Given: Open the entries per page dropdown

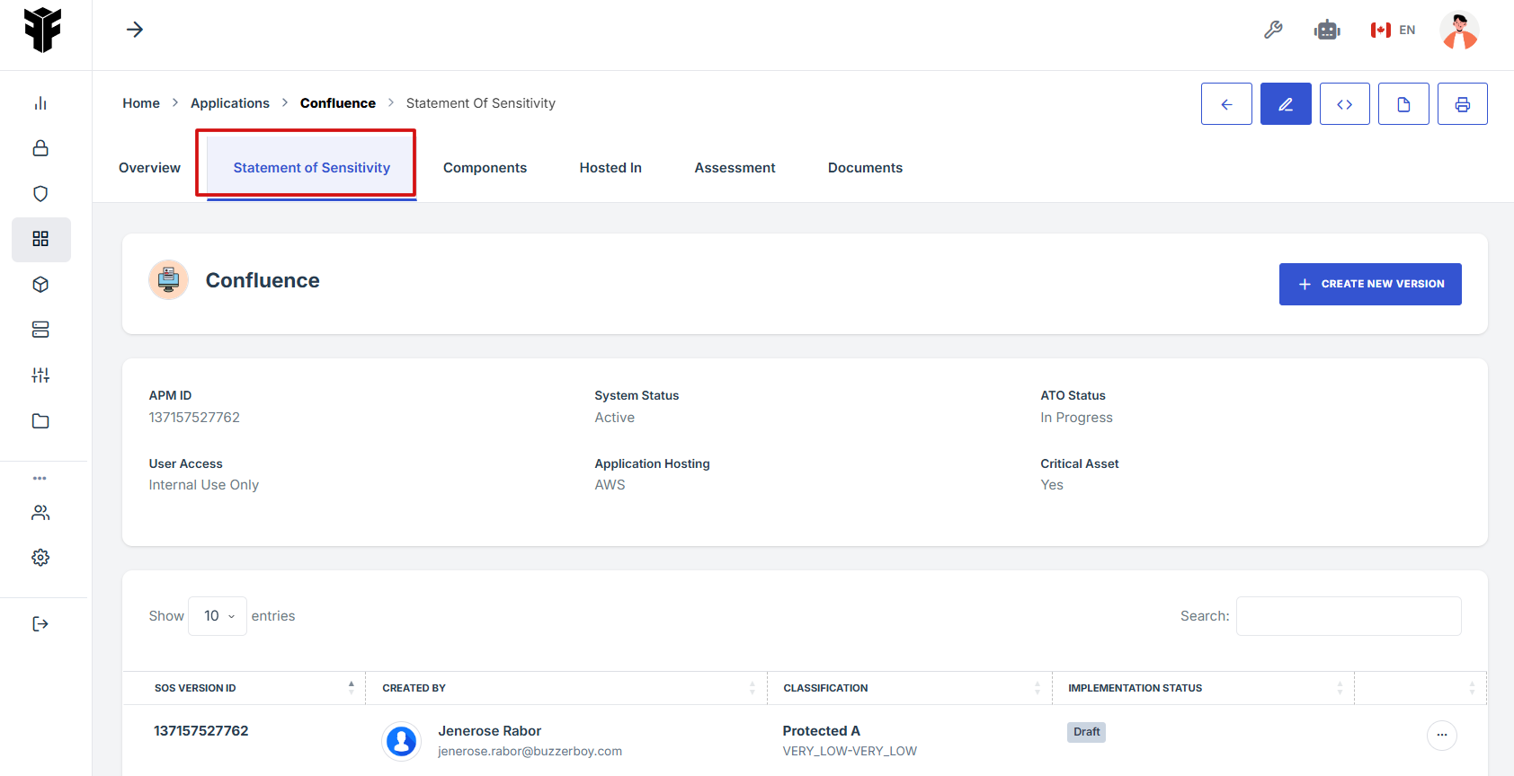Looking at the screenshot, I should (218, 616).
